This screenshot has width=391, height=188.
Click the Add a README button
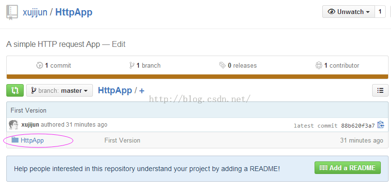[x=347, y=168]
